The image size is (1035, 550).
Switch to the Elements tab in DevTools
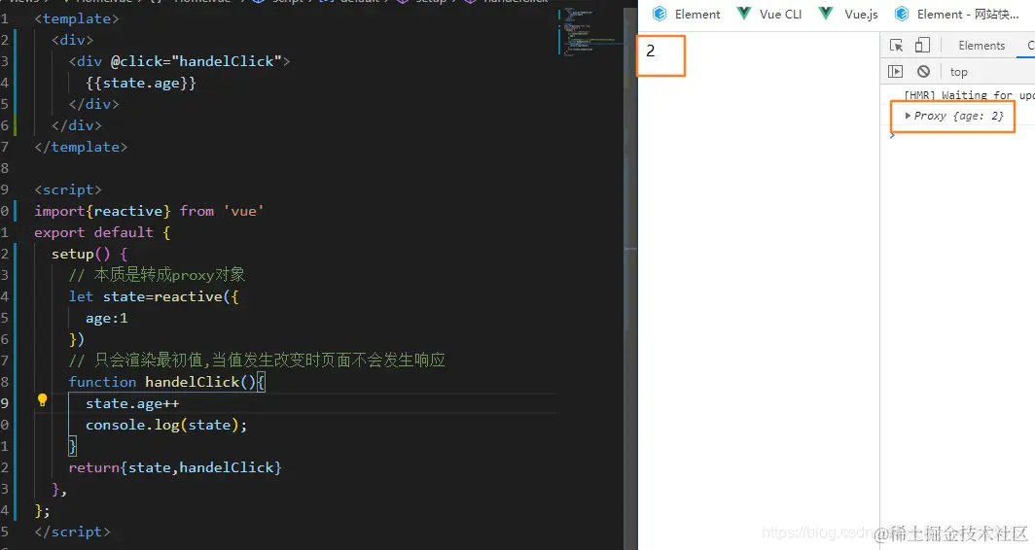[x=981, y=46]
